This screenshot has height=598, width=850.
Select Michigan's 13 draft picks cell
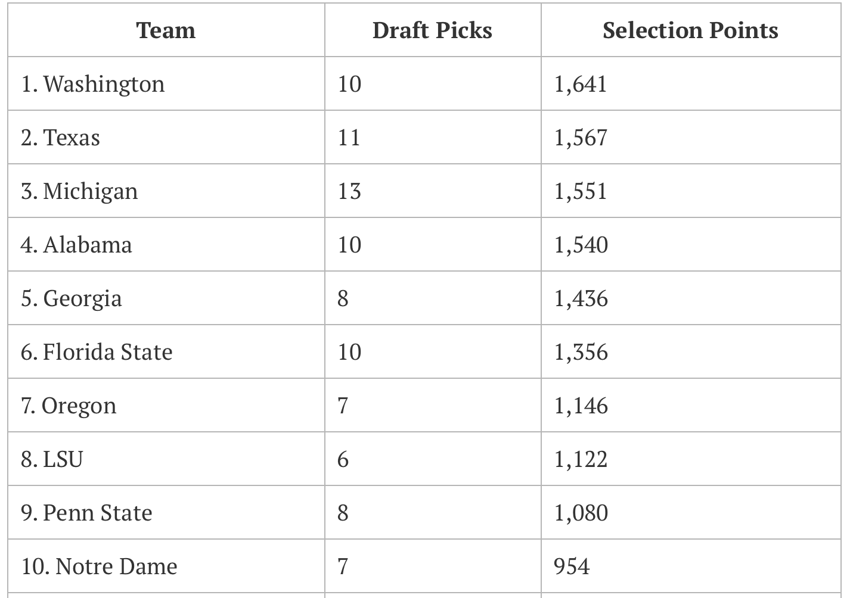[349, 191]
